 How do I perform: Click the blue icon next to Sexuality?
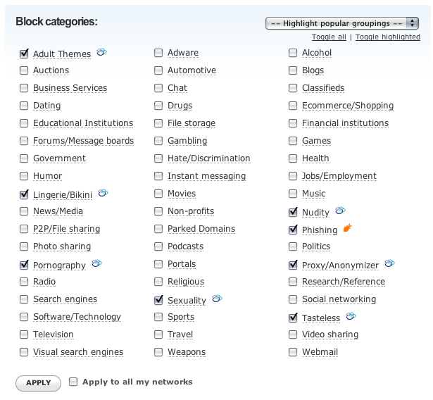(x=217, y=299)
